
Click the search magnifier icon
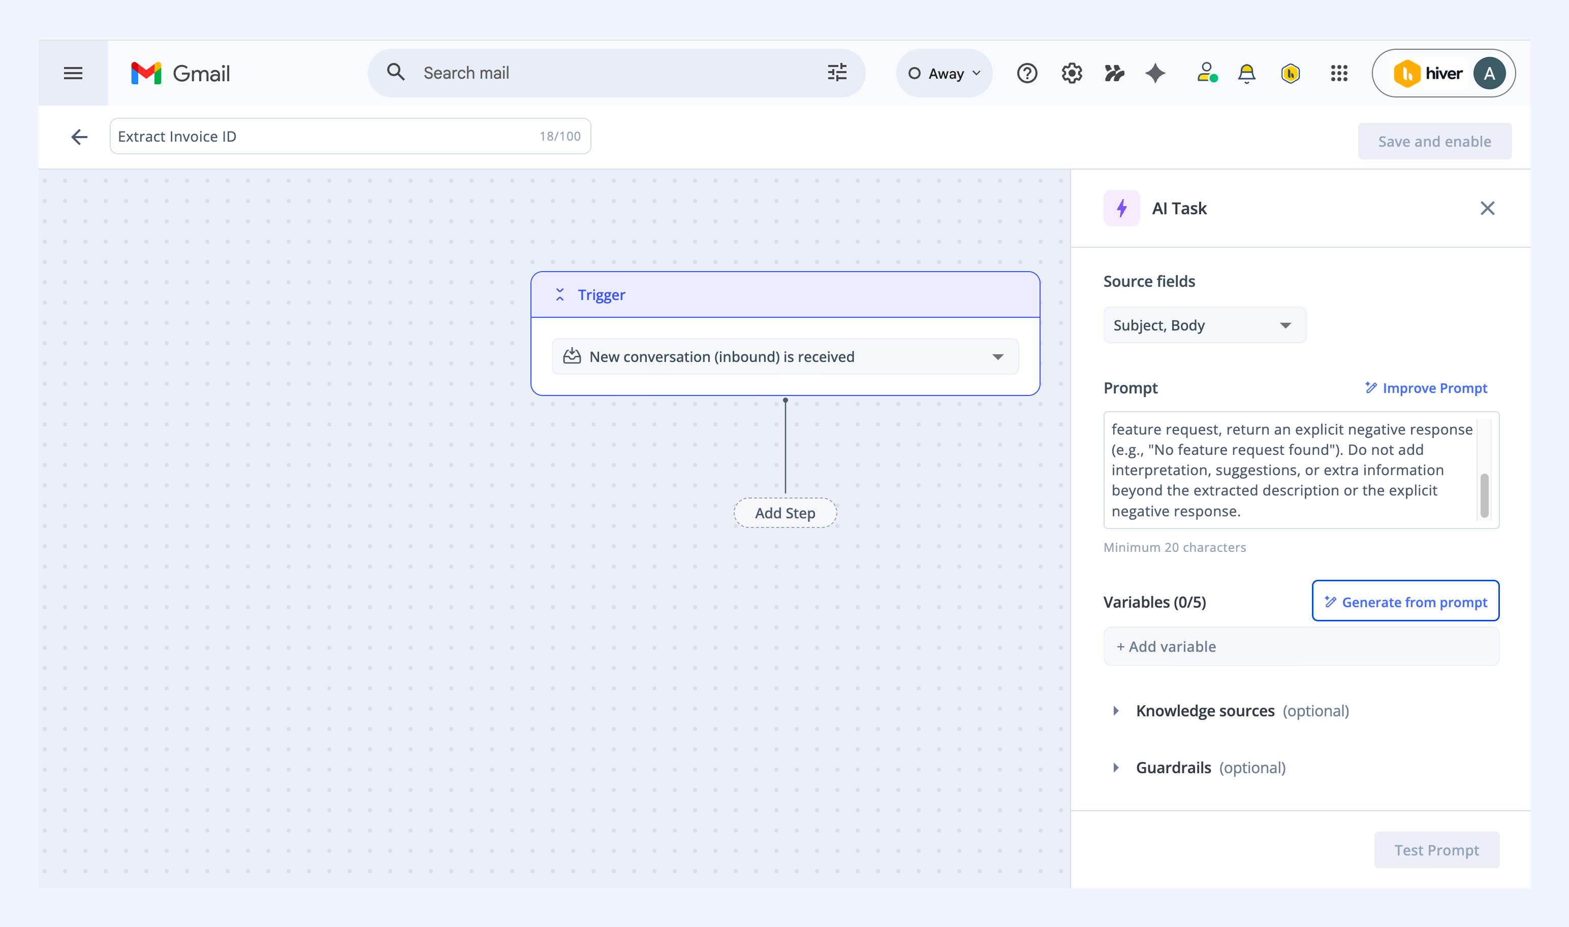coord(396,73)
